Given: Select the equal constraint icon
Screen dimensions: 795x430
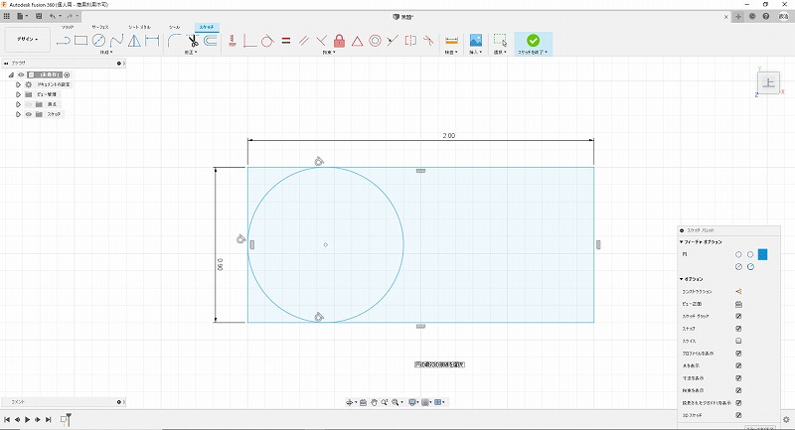Looking at the screenshot, I should tap(285, 41).
